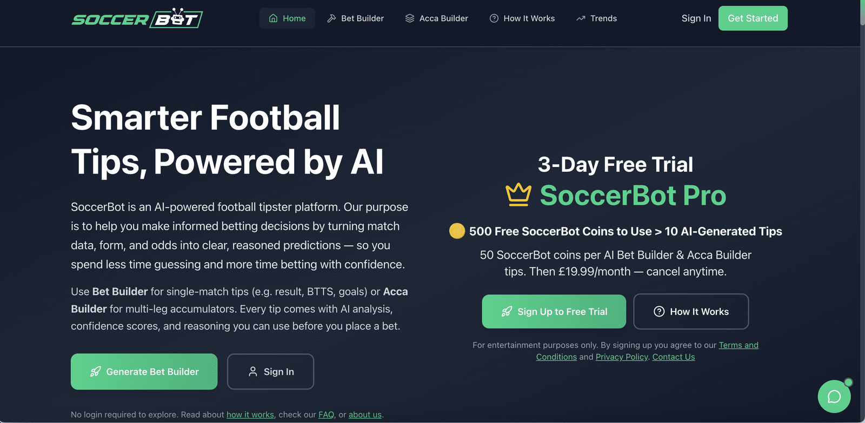Click the rocket icon on Generate Bet Builder
Screen dimensions: 865x423
click(96, 372)
